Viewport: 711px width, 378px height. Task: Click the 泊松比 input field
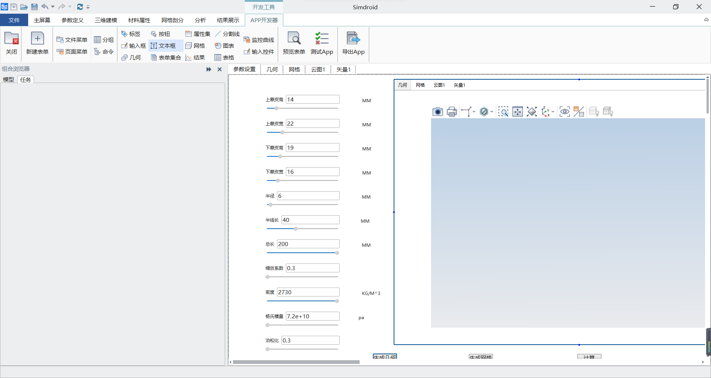tap(310, 340)
